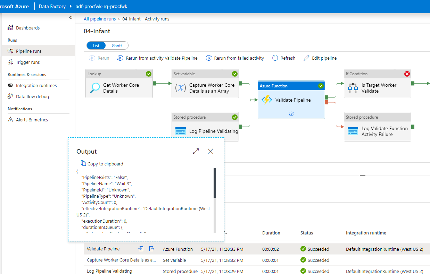Viewport: 430px width, 274px height.
Task: Sort by the Duration column header
Action: point(271,233)
